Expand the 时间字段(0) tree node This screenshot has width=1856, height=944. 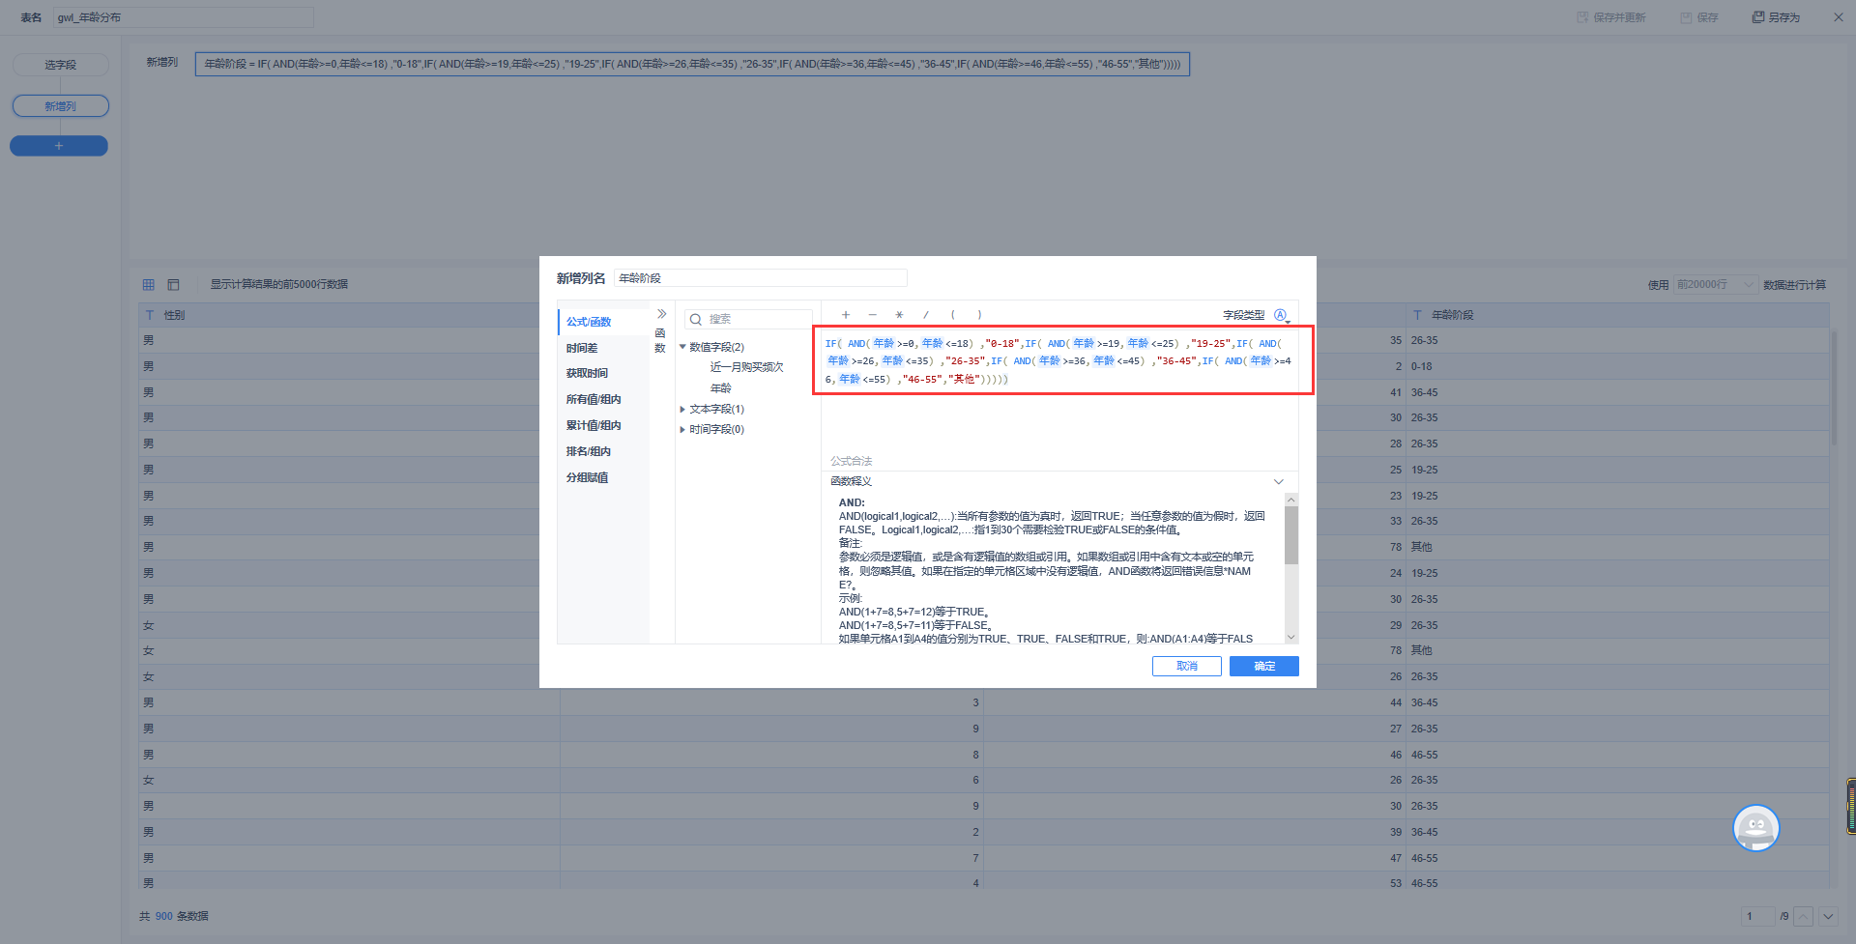click(682, 430)
